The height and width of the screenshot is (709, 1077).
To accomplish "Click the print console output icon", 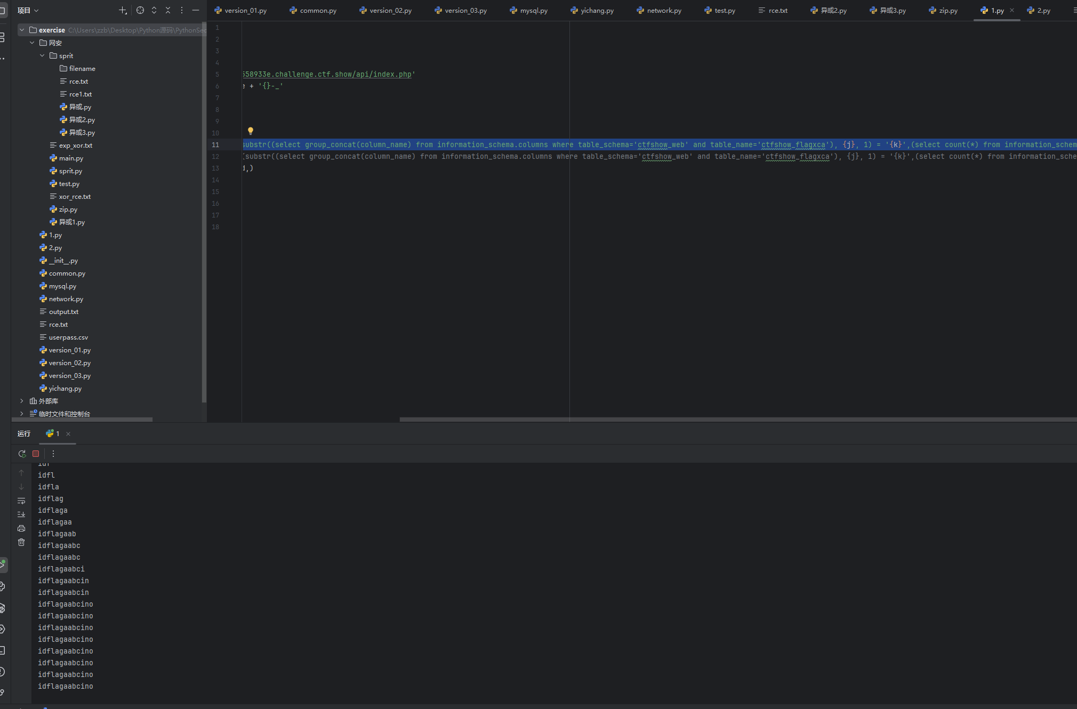I will (x=21, y=528).
